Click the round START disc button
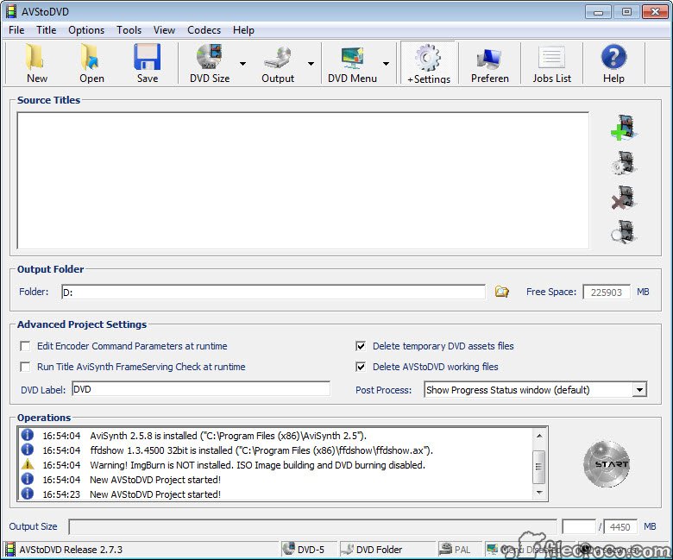 607,464
